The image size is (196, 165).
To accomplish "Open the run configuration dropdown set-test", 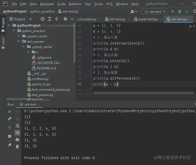I will click(155, 12).
